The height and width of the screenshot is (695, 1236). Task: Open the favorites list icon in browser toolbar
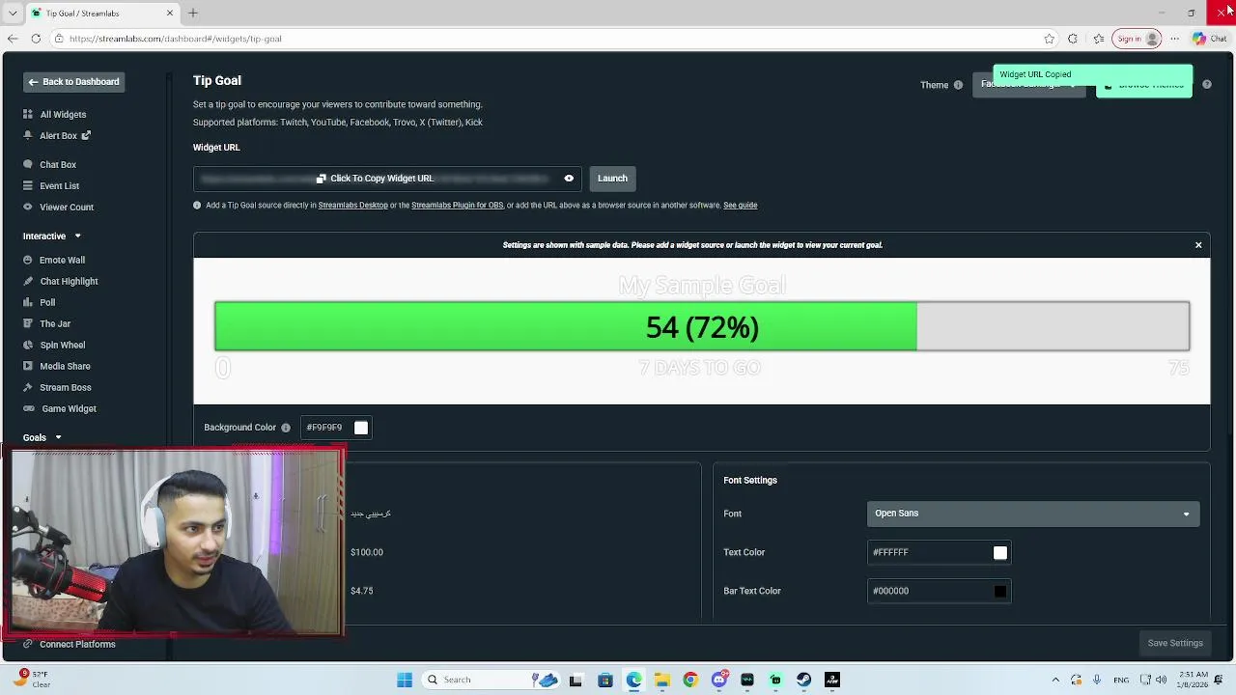tap(1099, 39)
